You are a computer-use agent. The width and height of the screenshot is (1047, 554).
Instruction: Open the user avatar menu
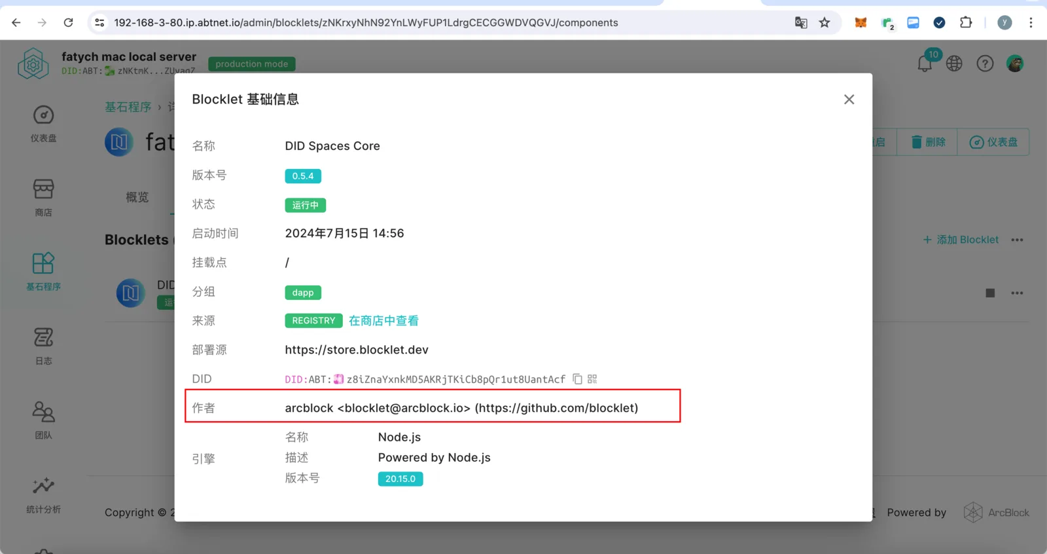click(x=1015, y=64)
